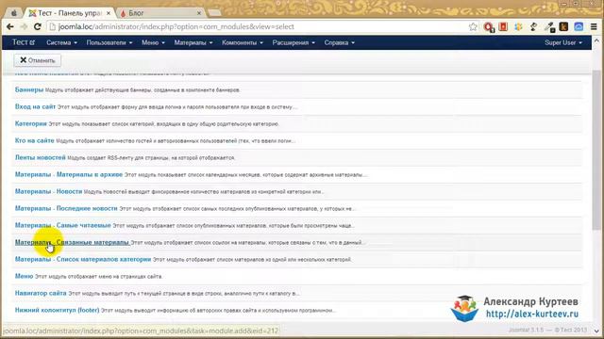604x339 pixels.
Task: Open the brown K extension icon
Action: coord(564,27)
